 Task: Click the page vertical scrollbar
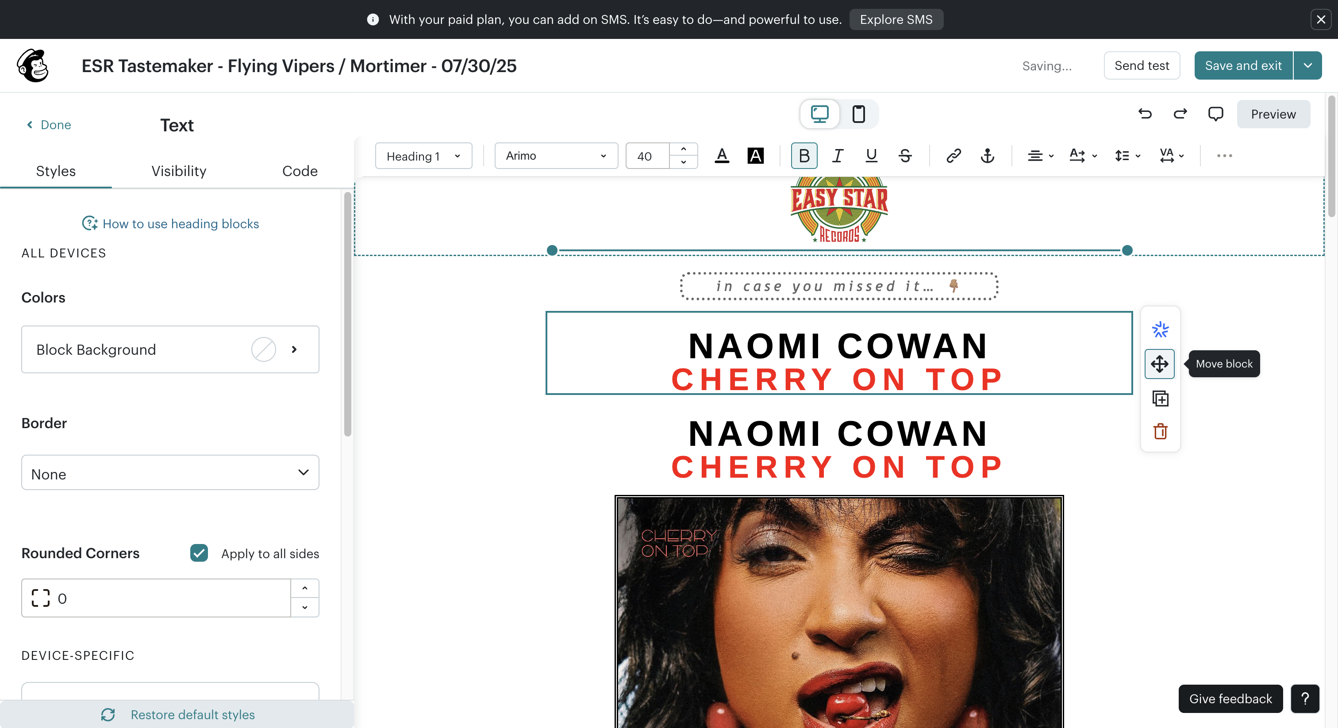pos(1331,156)
